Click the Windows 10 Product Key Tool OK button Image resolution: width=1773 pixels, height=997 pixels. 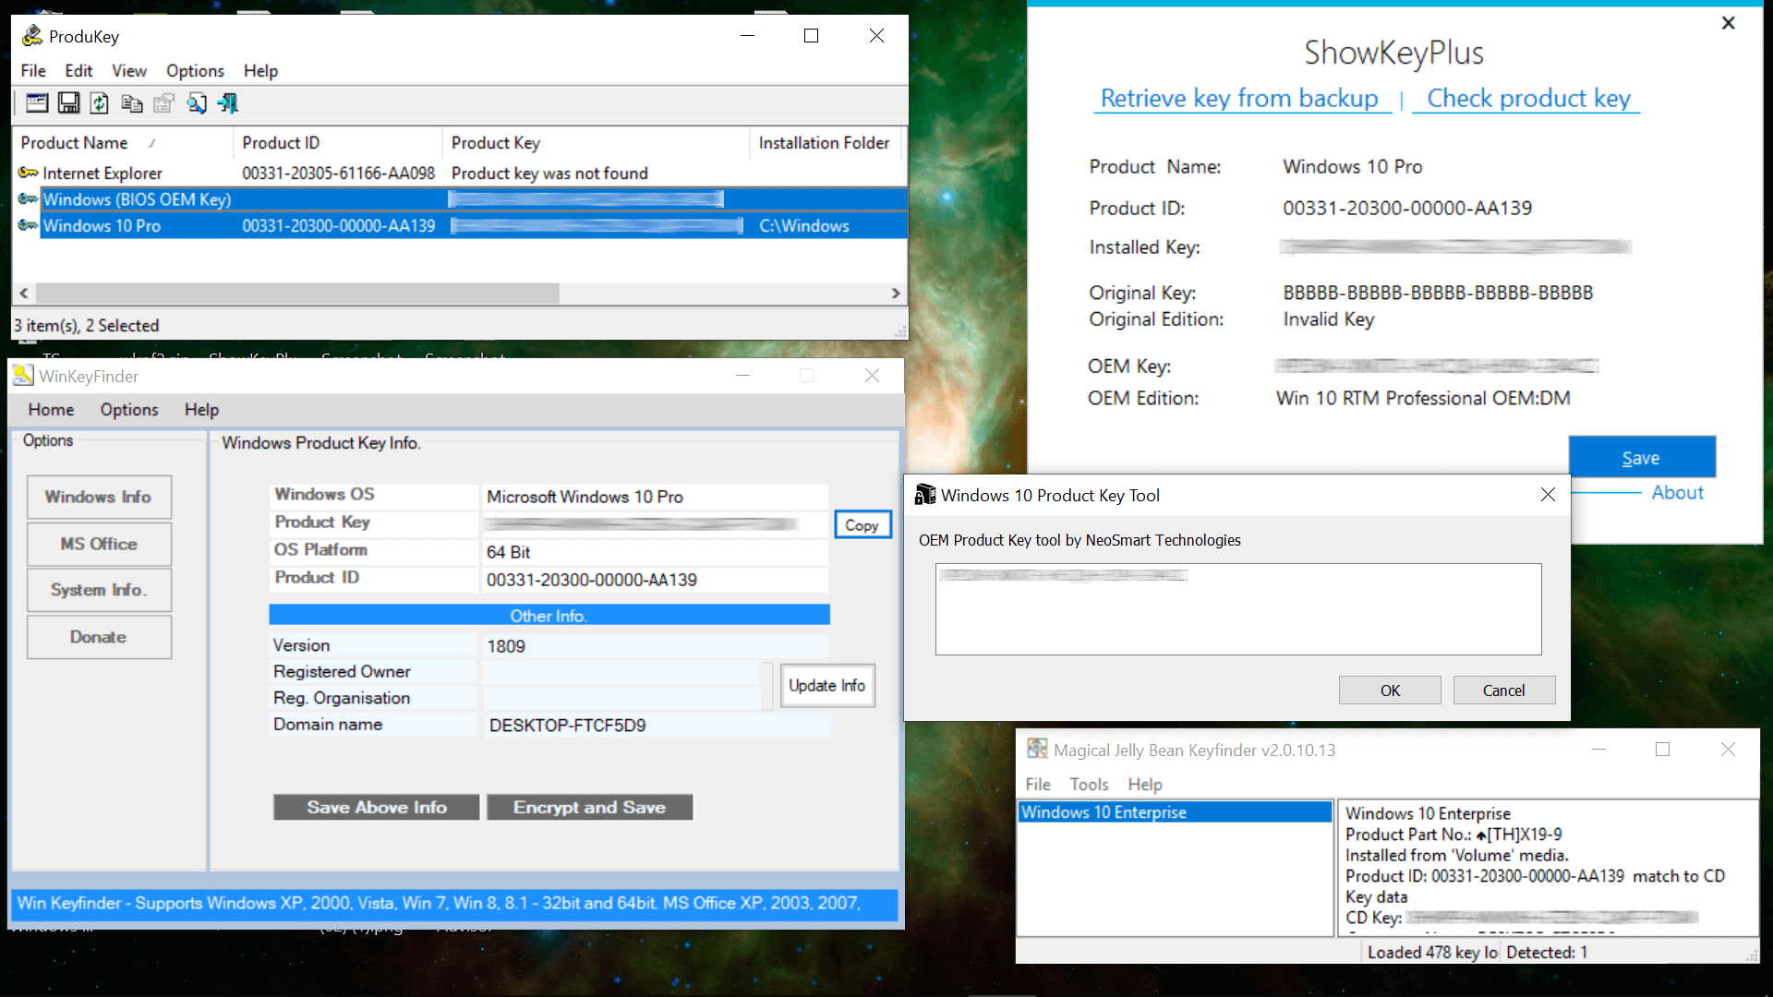coord(1390,691)
